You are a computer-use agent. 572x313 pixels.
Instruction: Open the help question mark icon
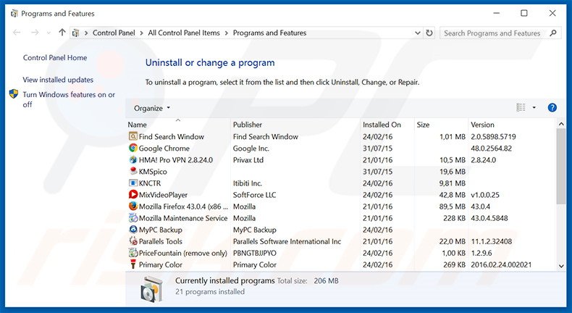tap(552, 108)
